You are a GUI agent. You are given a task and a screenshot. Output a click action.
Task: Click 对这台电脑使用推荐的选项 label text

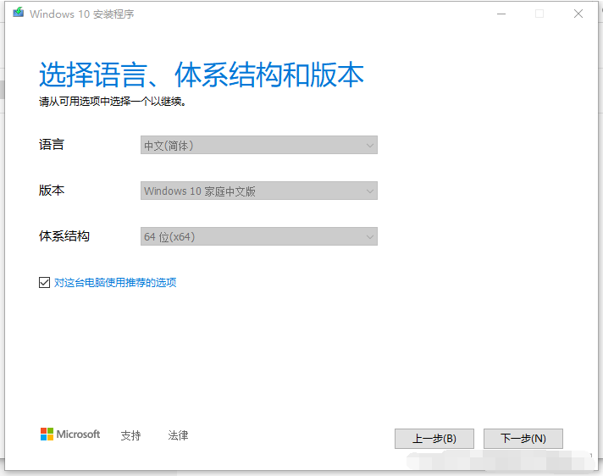tap(115, 283)
